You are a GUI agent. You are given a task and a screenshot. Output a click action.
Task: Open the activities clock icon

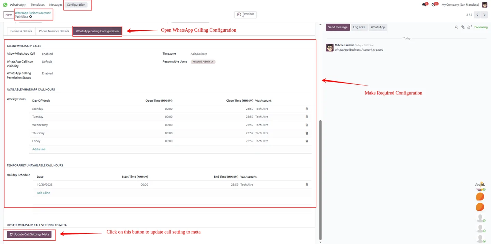pyautogui.click(x=434, y=5)
